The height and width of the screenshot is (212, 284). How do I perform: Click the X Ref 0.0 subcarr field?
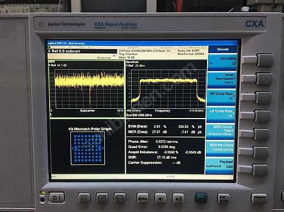(82, 51)
